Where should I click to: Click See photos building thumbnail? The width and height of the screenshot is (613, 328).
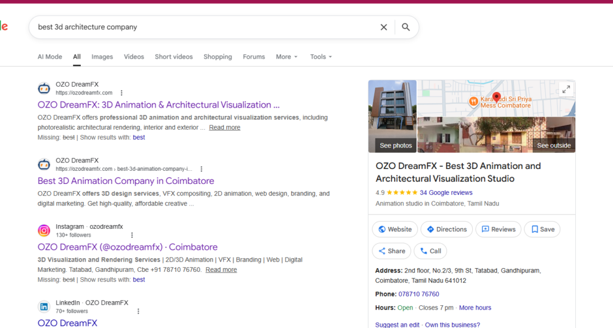(x=392, y=117)
